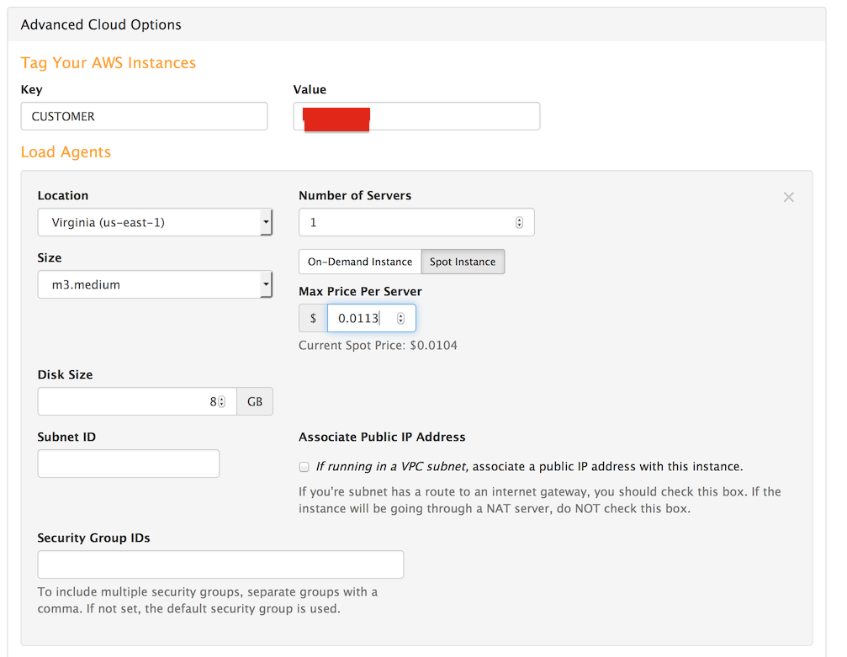The width and height of the screenshot is (847, 657).
Task: Click the Tag Your AWS Instances heading
Action: (x=108, y=63)
